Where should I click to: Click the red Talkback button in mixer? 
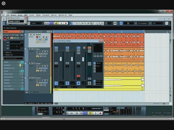tap(78, 76)
